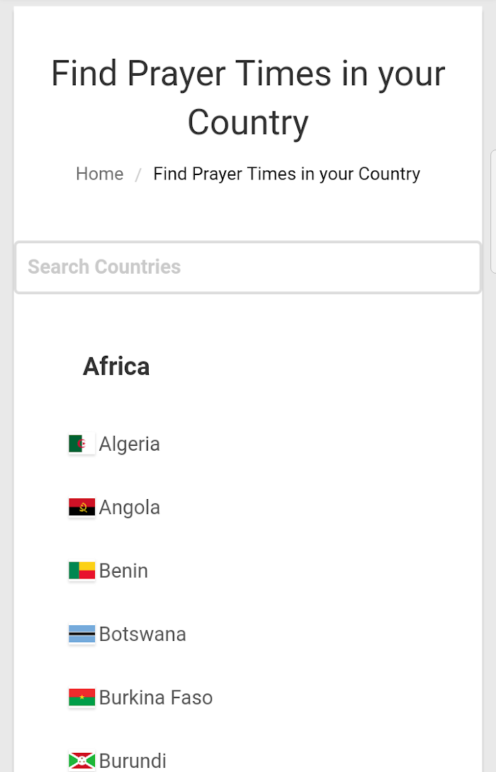Click the Angola flag icon

coord(81,507)
